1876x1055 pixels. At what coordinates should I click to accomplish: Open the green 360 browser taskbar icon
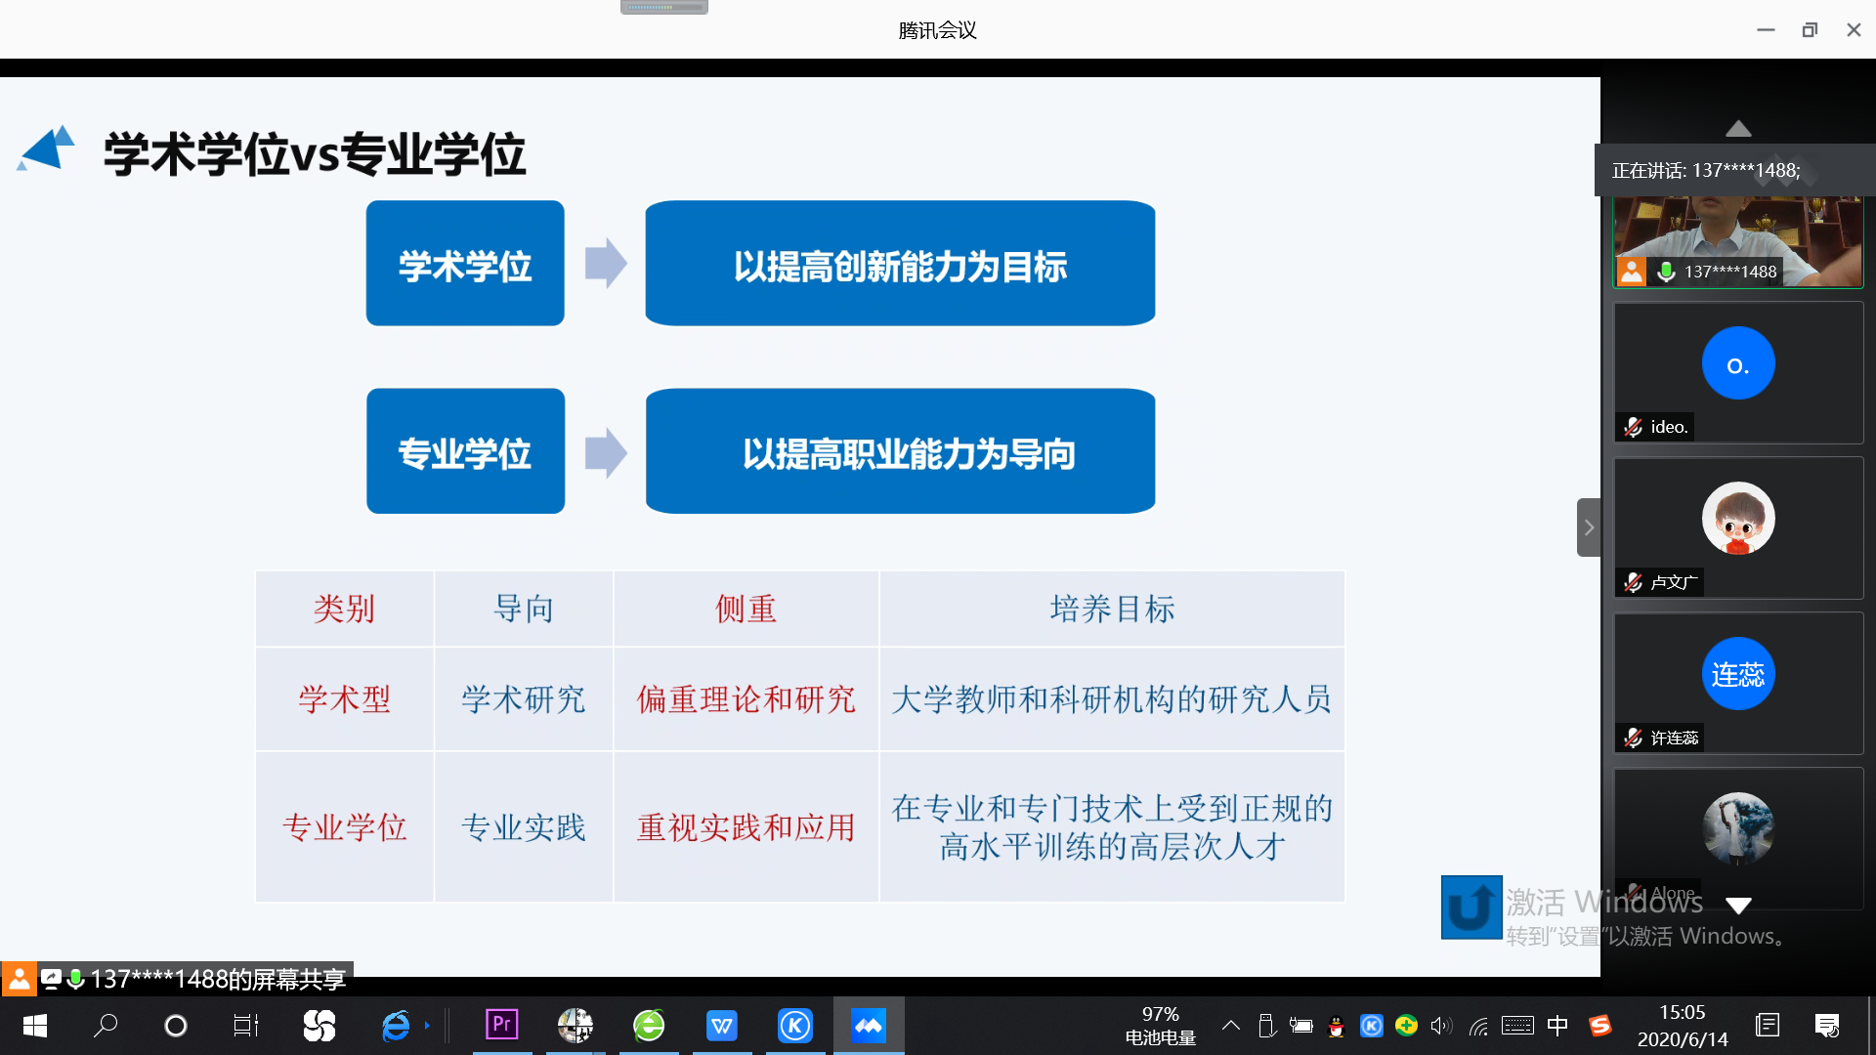coord(649,1025)
